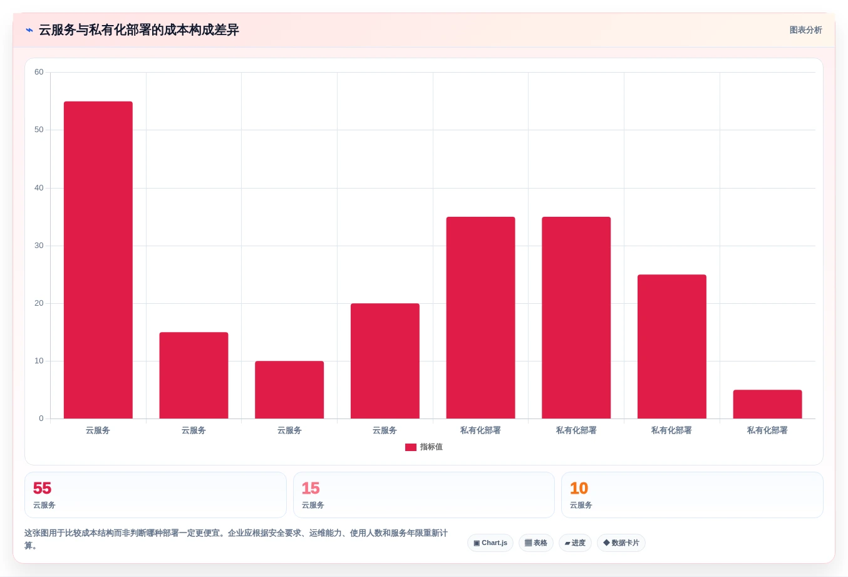The width and height of the screenshot is (848, 577).
Task: Toggle the 指标值 legend color swatch
Action: [x=411, y=447]
